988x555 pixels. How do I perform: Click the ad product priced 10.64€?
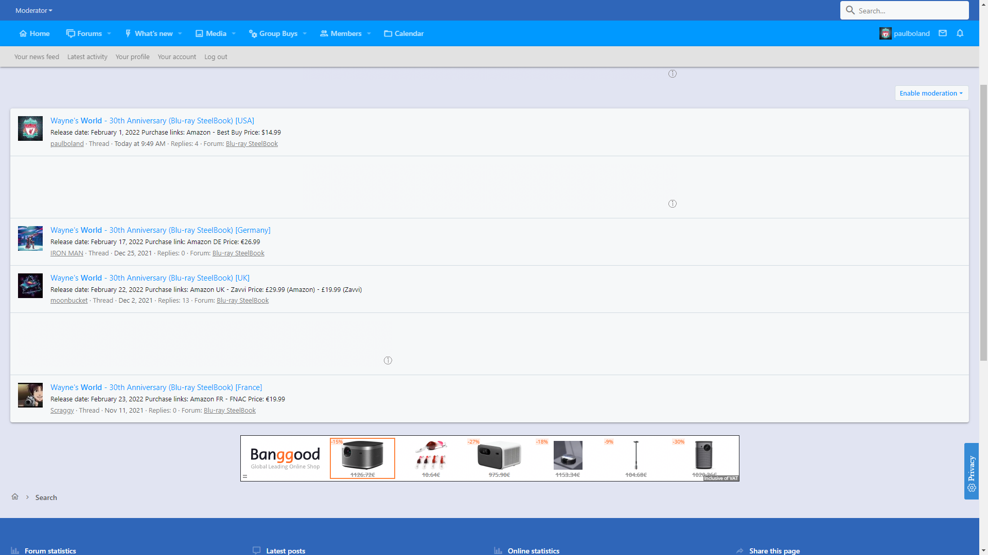click(431, 458)
